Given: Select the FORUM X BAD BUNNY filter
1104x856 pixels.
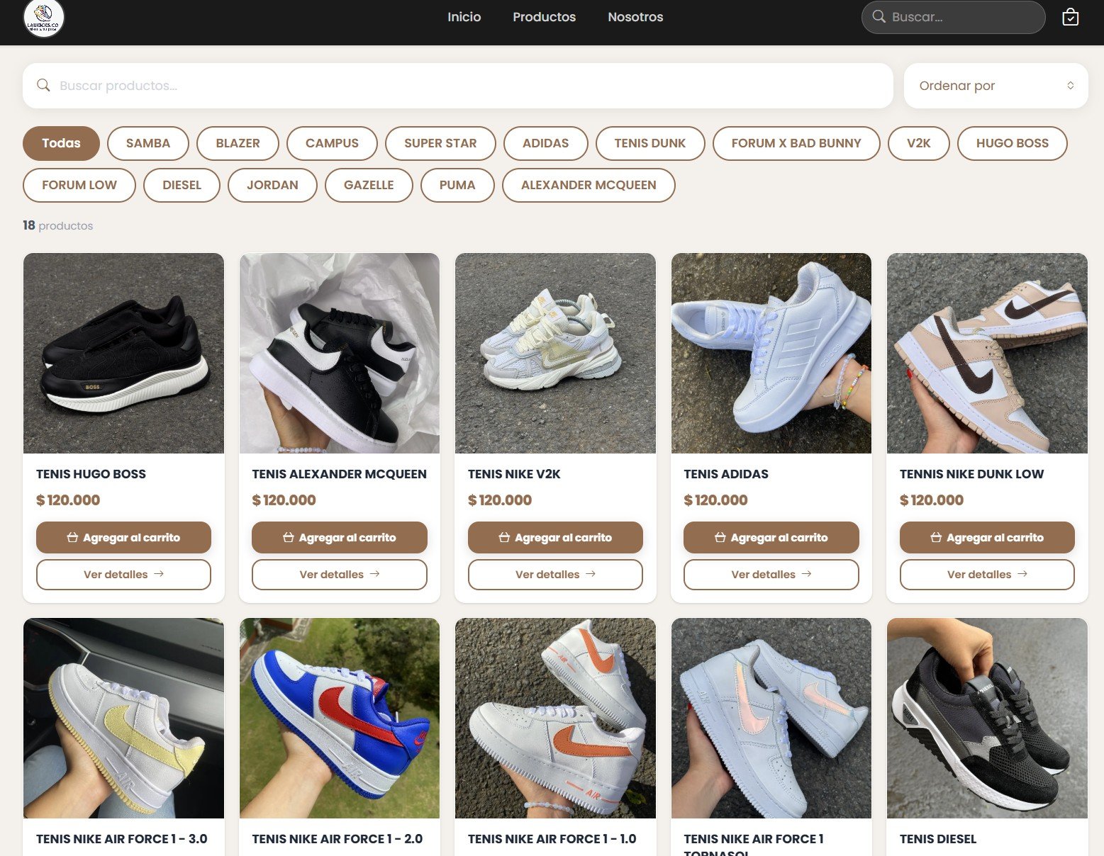Looking at the screenshot, I should [796, 143].
